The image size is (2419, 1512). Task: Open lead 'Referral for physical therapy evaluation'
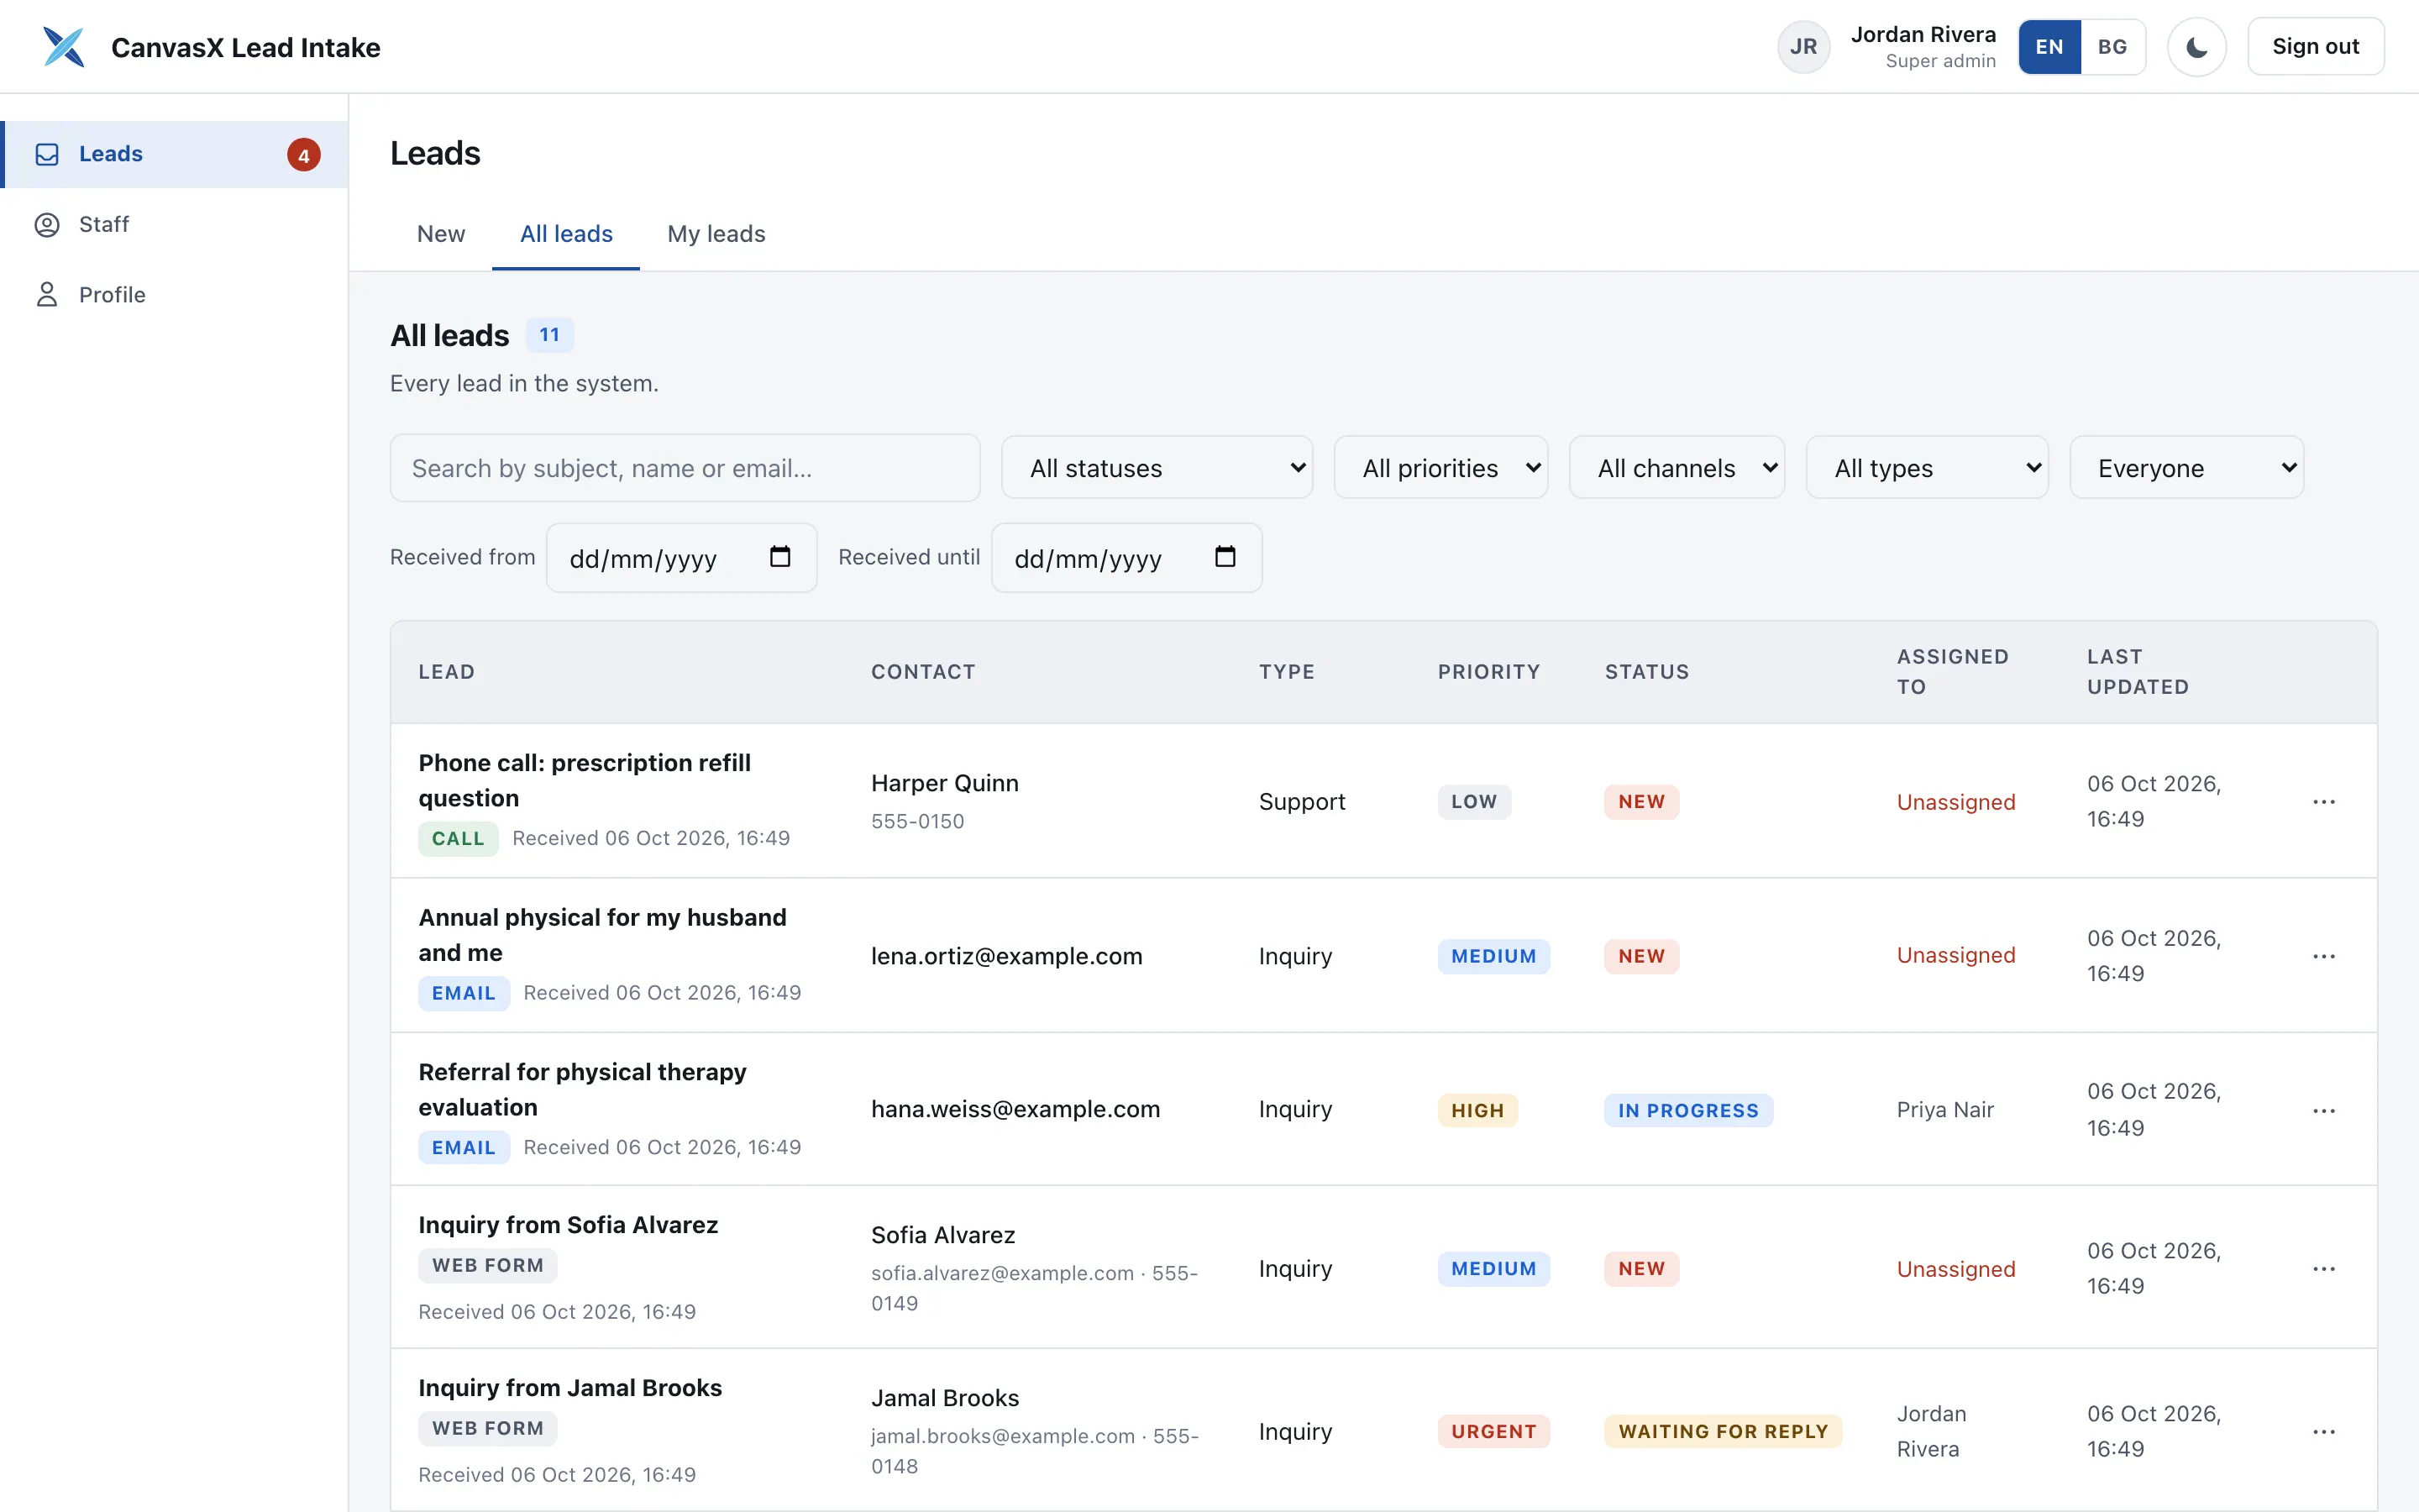[x=582, y=1089]
